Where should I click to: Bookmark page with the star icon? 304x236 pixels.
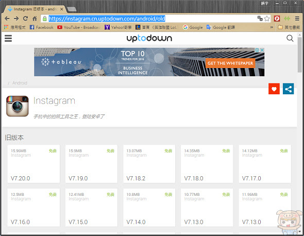(x=267, y=19)
